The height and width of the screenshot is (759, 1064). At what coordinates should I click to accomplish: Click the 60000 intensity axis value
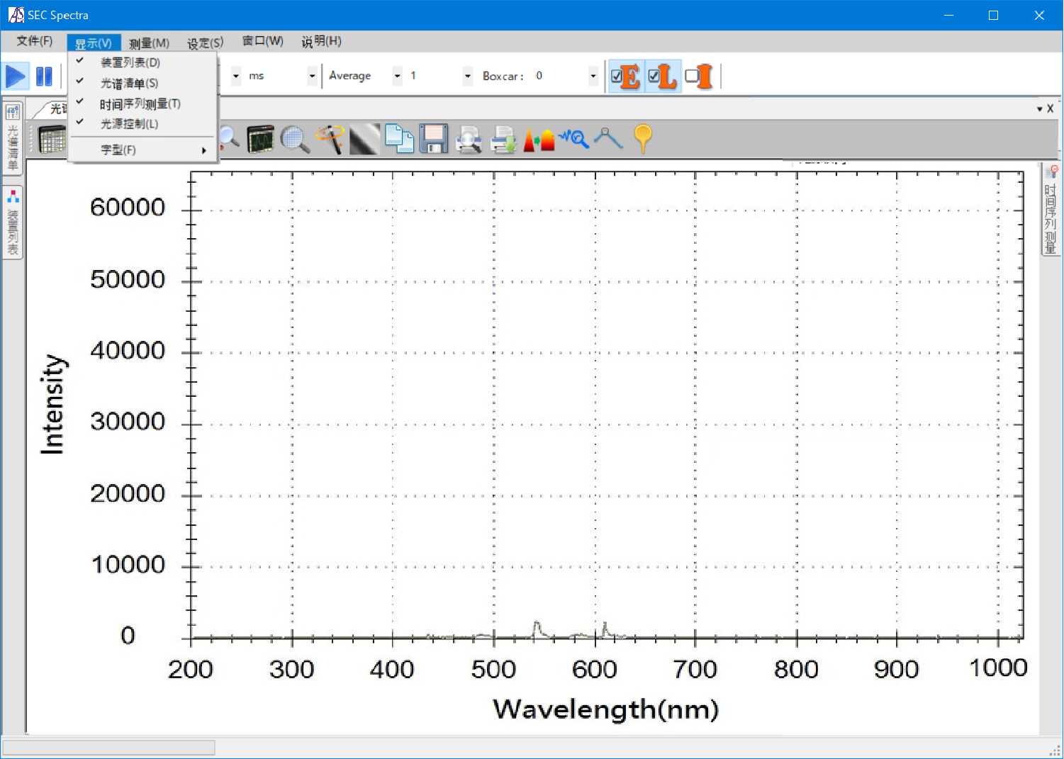128,208
